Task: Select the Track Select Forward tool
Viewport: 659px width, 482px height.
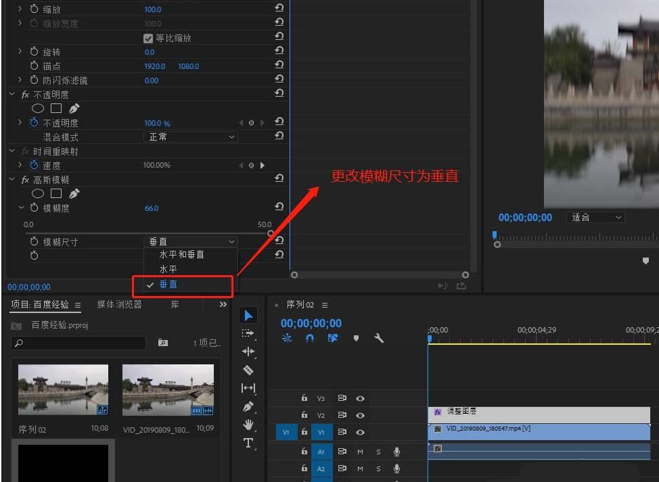Action: point(248,333)
